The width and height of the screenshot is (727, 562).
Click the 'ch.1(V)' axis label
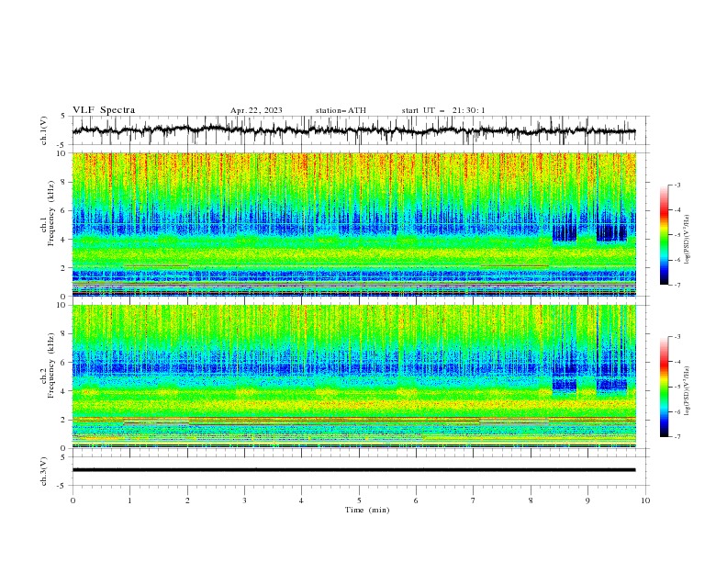coord(44,130)
